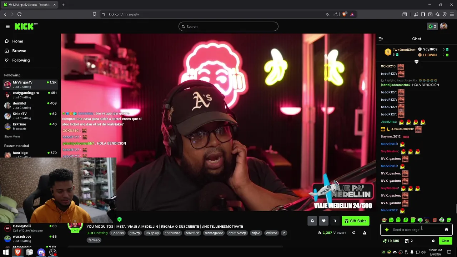
Task: Open the Windows Start menu
Action: [x=6, y=252]
